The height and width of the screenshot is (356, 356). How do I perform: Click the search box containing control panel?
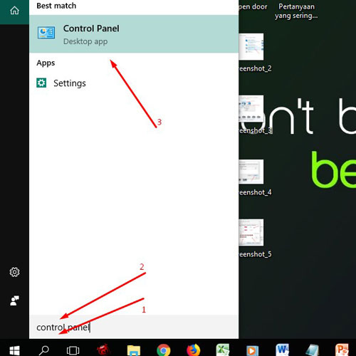tap(134, 328)
